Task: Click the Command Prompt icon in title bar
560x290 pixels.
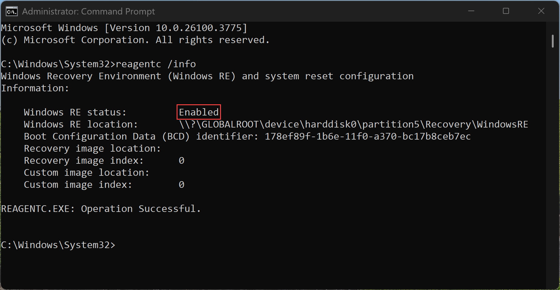Action: (11, 11)
